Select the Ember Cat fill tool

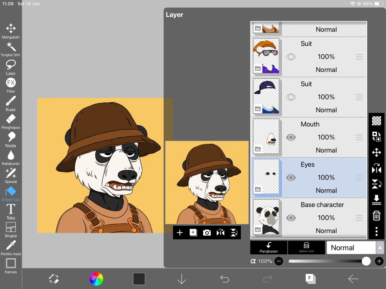(10, 194)
